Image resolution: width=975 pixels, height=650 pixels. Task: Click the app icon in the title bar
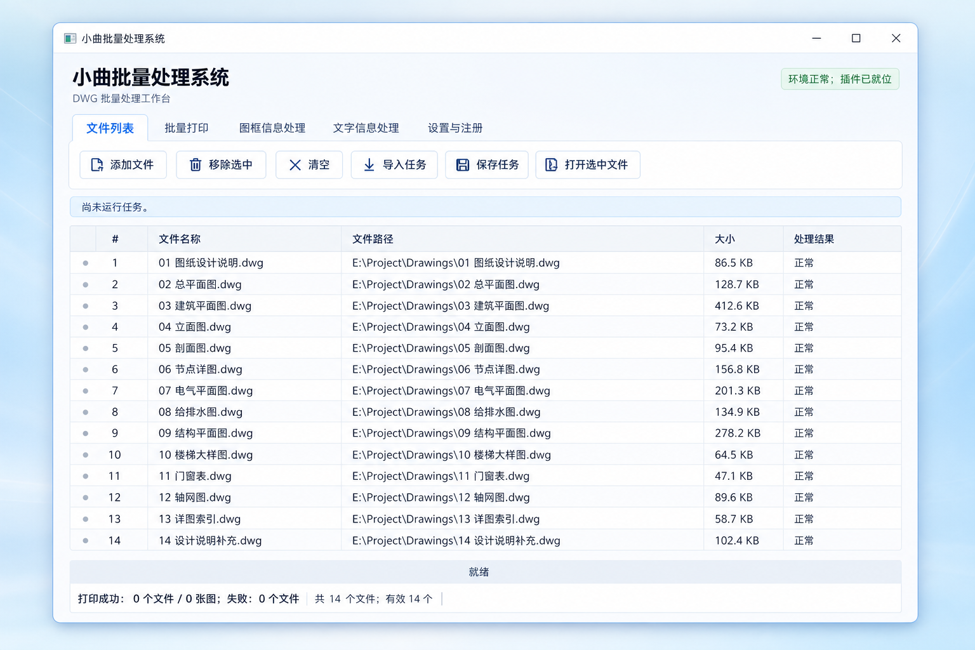pyautogui.click(x=70, y=39)
